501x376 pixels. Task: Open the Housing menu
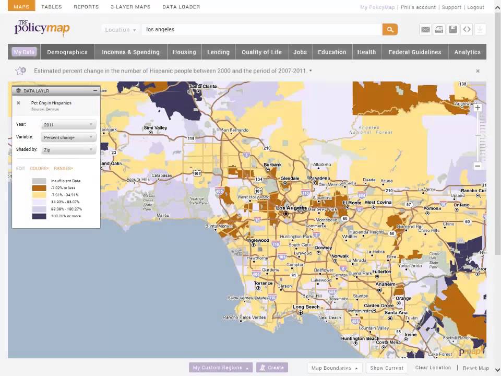pyautogui.click(x=184, y=52)
